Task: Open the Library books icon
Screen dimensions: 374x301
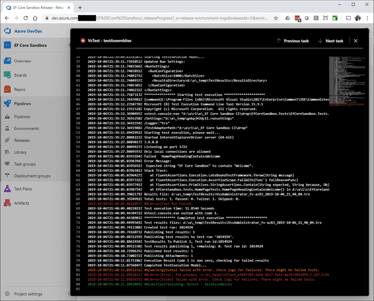Action: (x=7, y=152)
